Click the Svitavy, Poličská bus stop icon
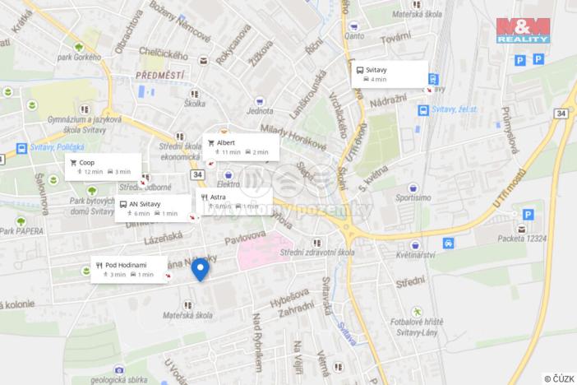 [x=21, y=148]
